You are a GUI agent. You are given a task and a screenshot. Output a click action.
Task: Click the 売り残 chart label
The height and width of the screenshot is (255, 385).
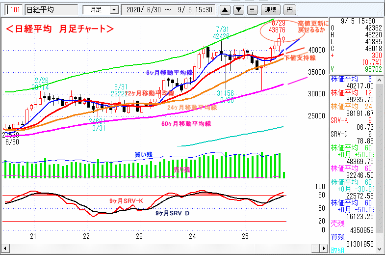(181, 170)
